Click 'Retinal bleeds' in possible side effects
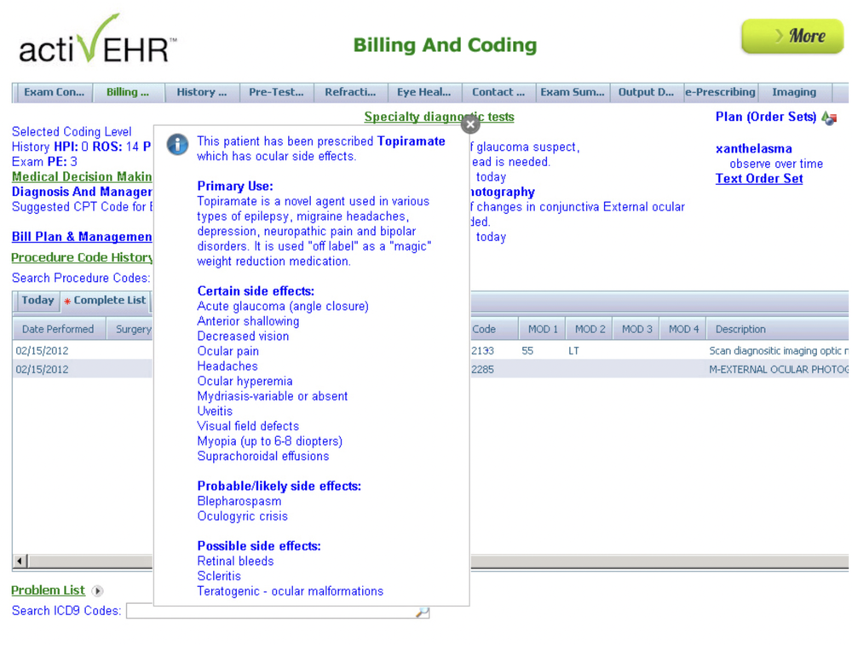 (x=235, y=561)
